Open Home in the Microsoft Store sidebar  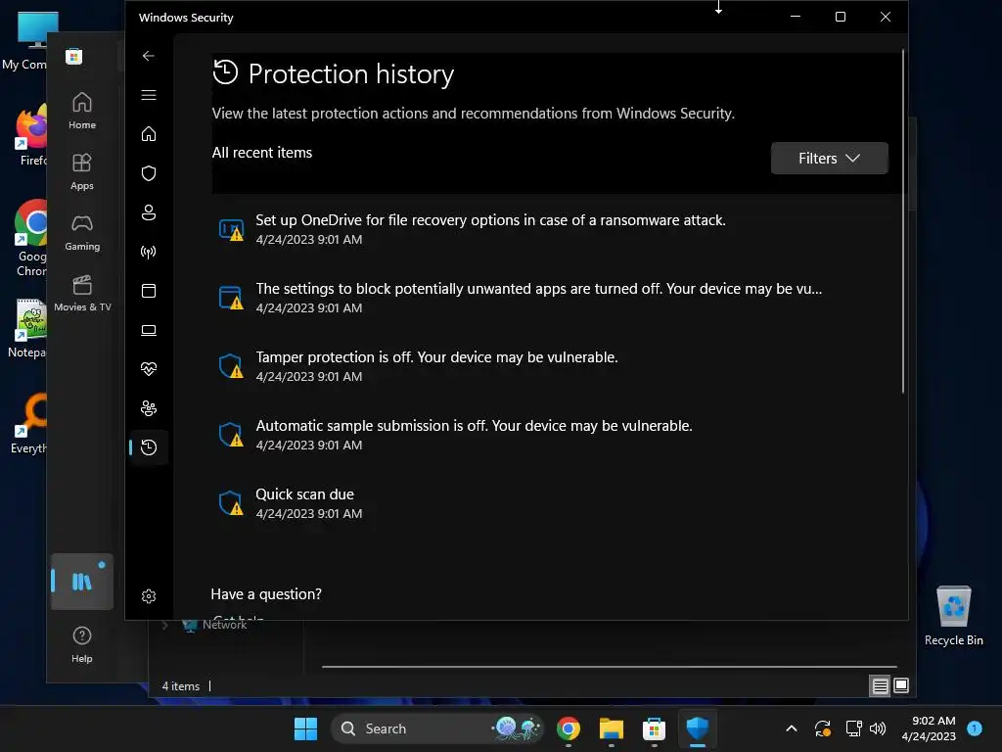tap(82, 112)
